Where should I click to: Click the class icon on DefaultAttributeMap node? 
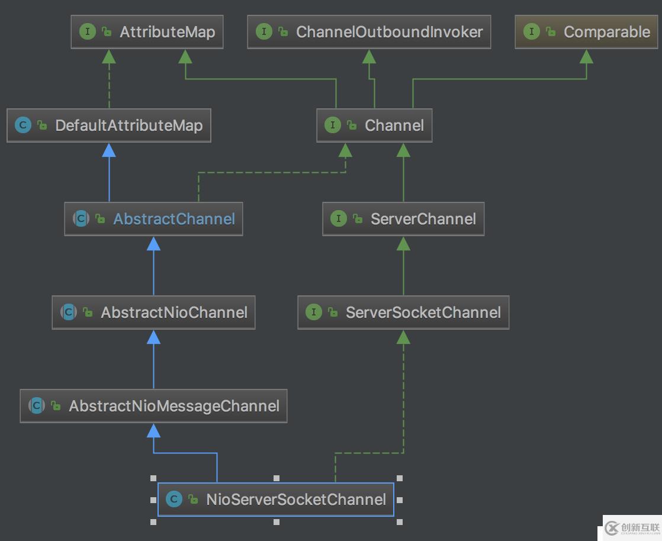(23, 125)
